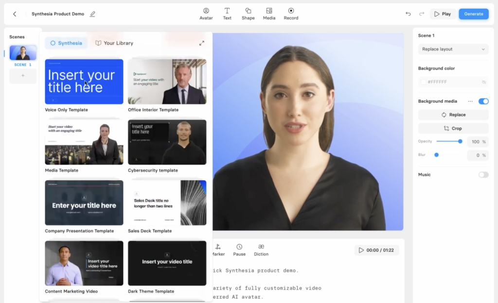
Task: Adjust the Blur slider handle
Action: click(x=436, y=155)
